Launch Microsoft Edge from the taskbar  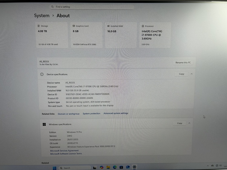point(115,167)
